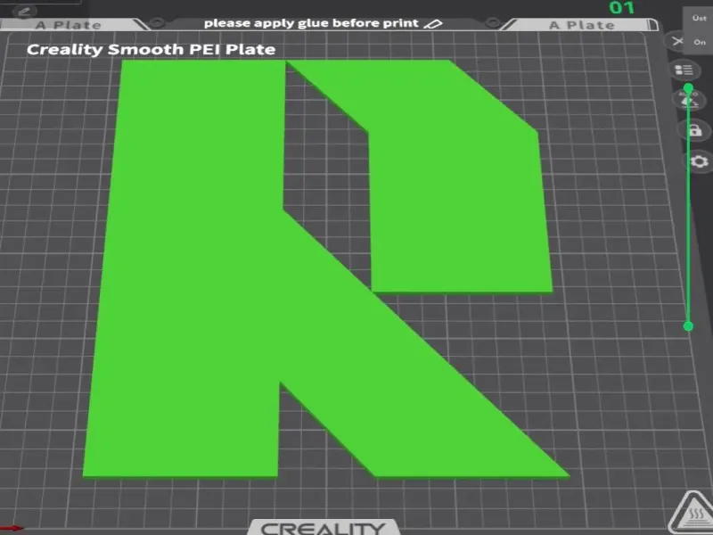Image resolution: width=713 pixels, height=535 pixels.
Task: Open the plate object list icon
Action: (684, 70)
